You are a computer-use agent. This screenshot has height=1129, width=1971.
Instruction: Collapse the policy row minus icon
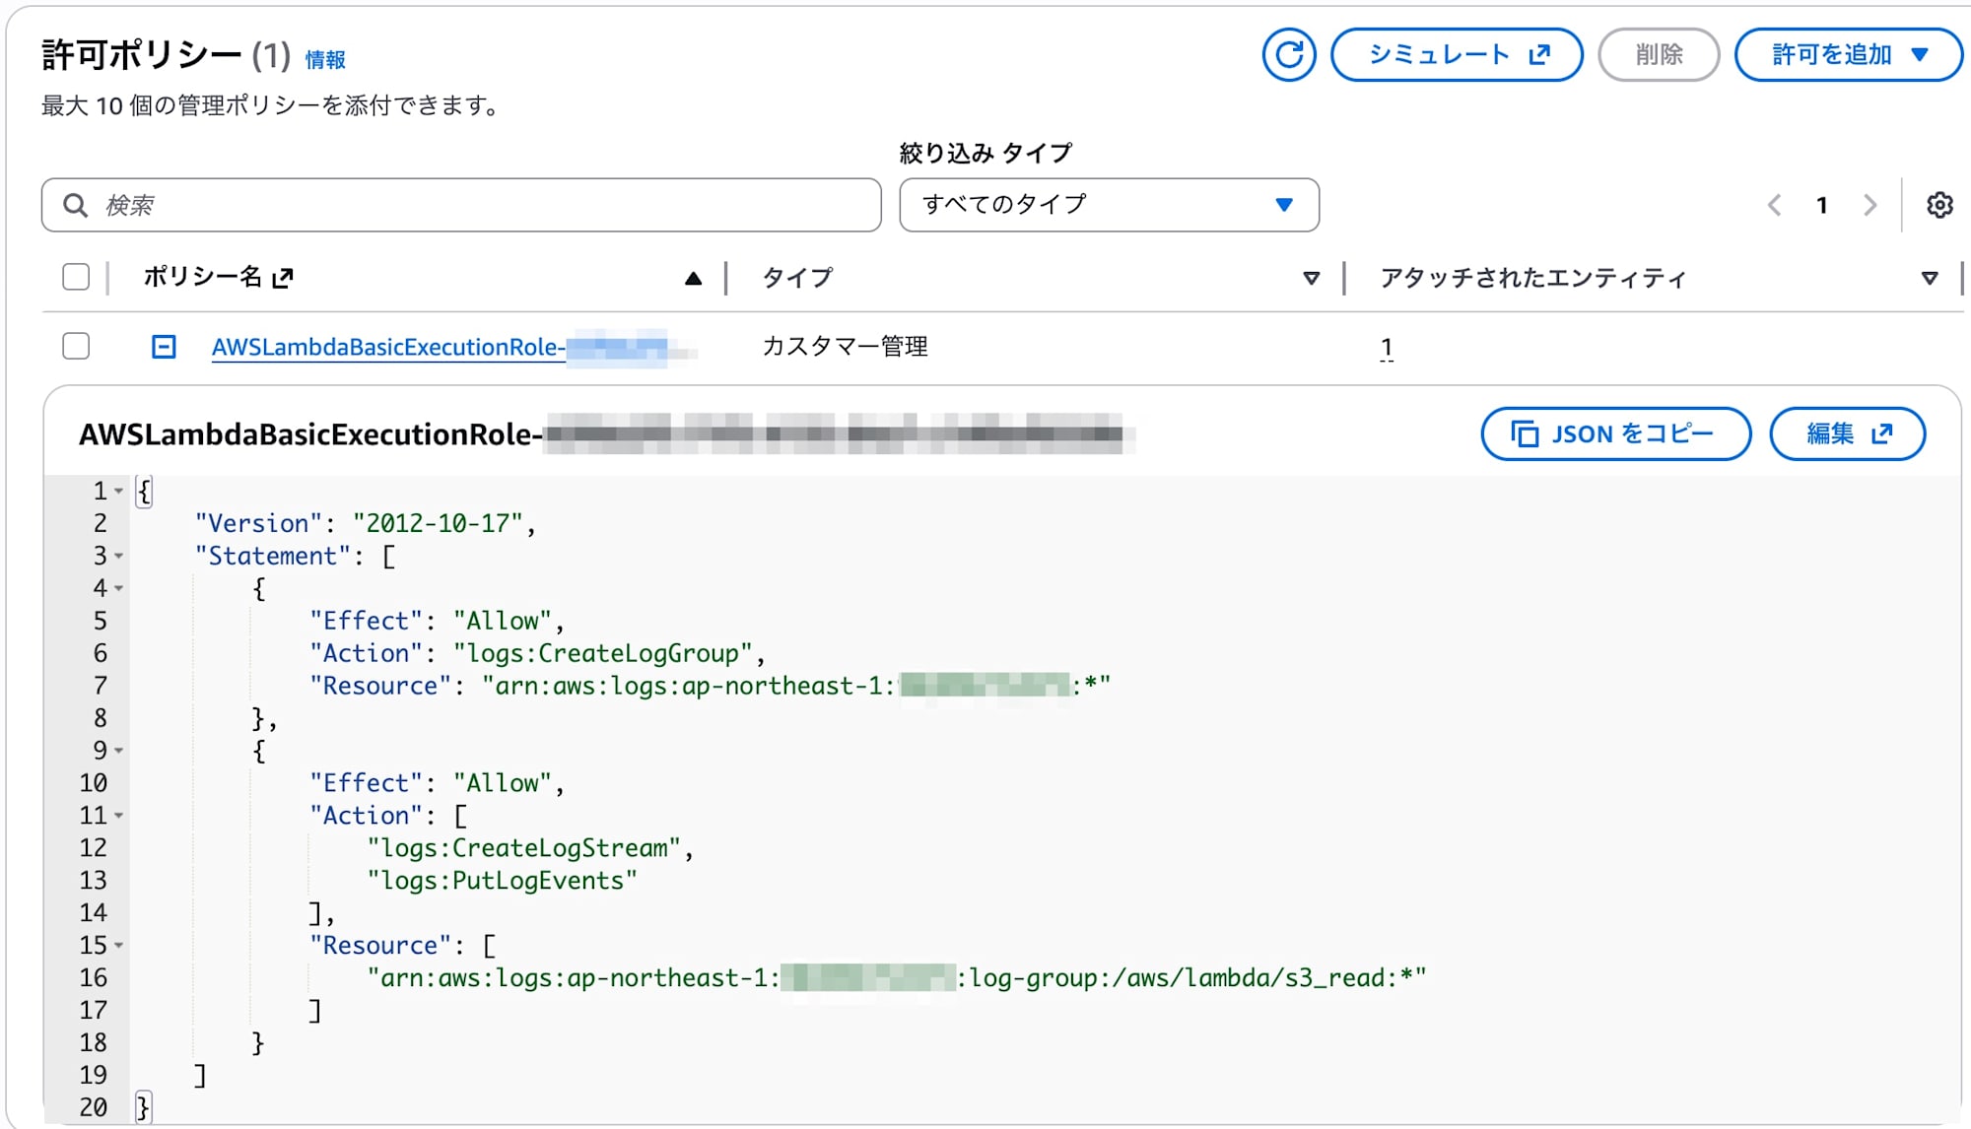pyautogui.click(x=164, y=347)
